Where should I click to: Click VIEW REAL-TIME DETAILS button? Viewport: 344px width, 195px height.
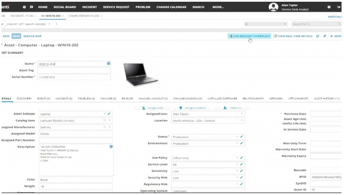point(293,36)
